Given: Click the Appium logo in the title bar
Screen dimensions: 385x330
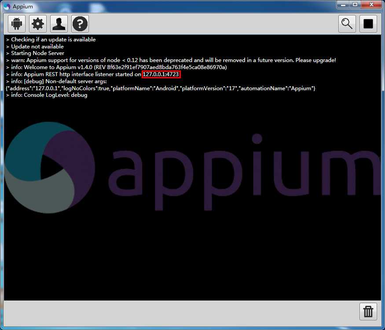Looking at the screenshot, I should coord(7,7).
